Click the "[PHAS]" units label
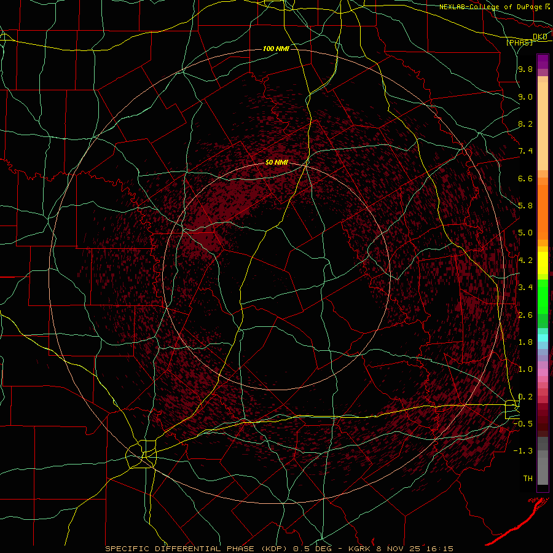Image resolution: width=553 pixels, height=553 pixels. [519, 42]
